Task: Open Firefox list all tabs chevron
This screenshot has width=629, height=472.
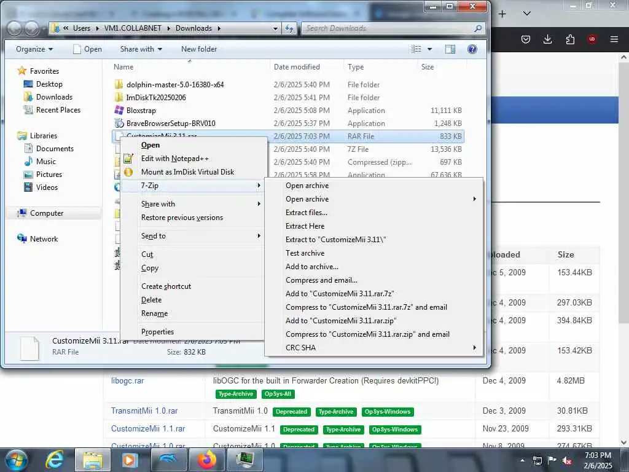Action: [526, 14]
